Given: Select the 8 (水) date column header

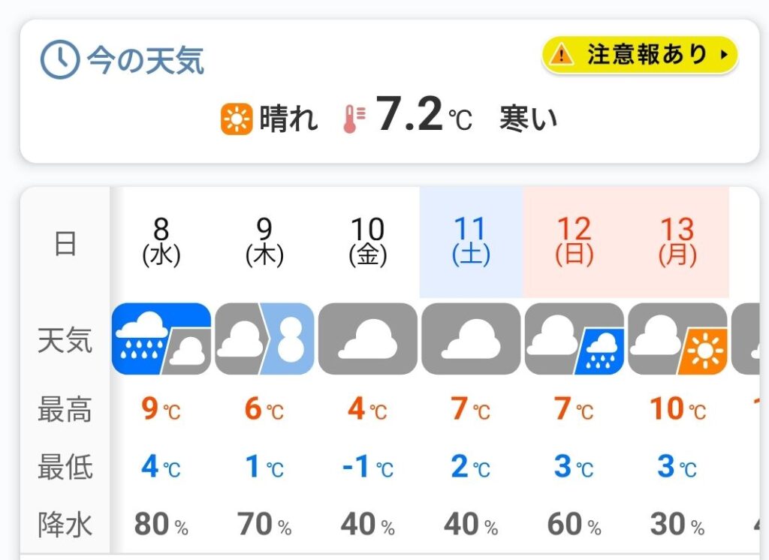Looking at the screenshot, I should coord(161,242).
